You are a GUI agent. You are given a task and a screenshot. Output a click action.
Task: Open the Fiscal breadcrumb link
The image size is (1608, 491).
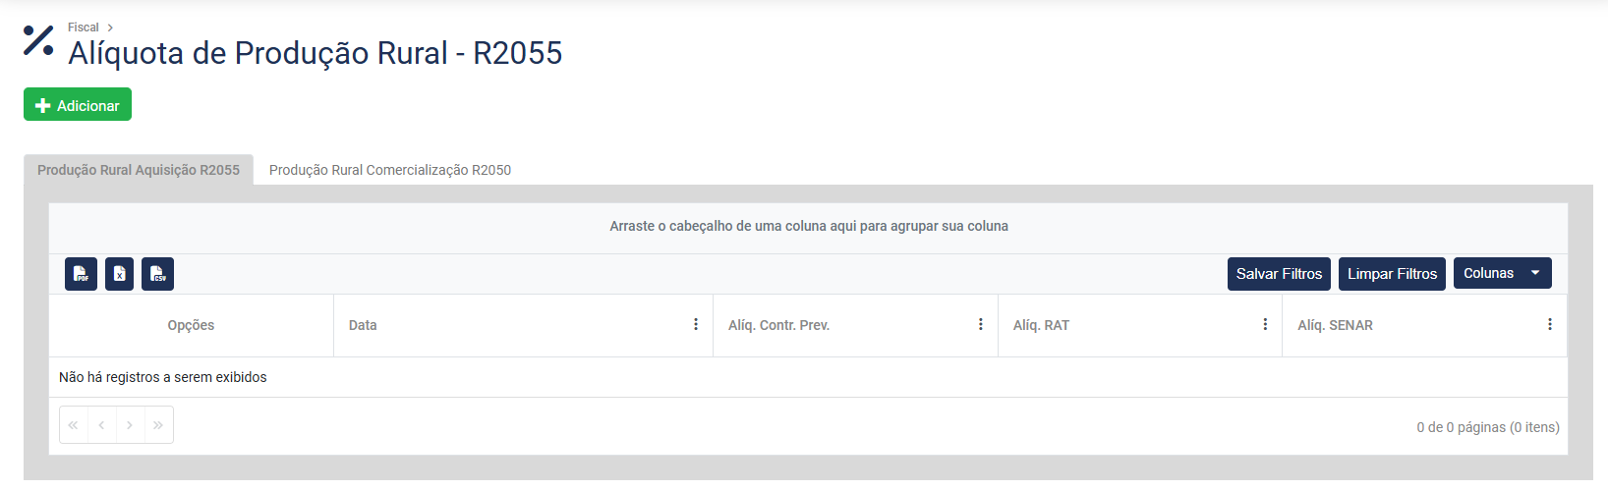click(84, 27)
